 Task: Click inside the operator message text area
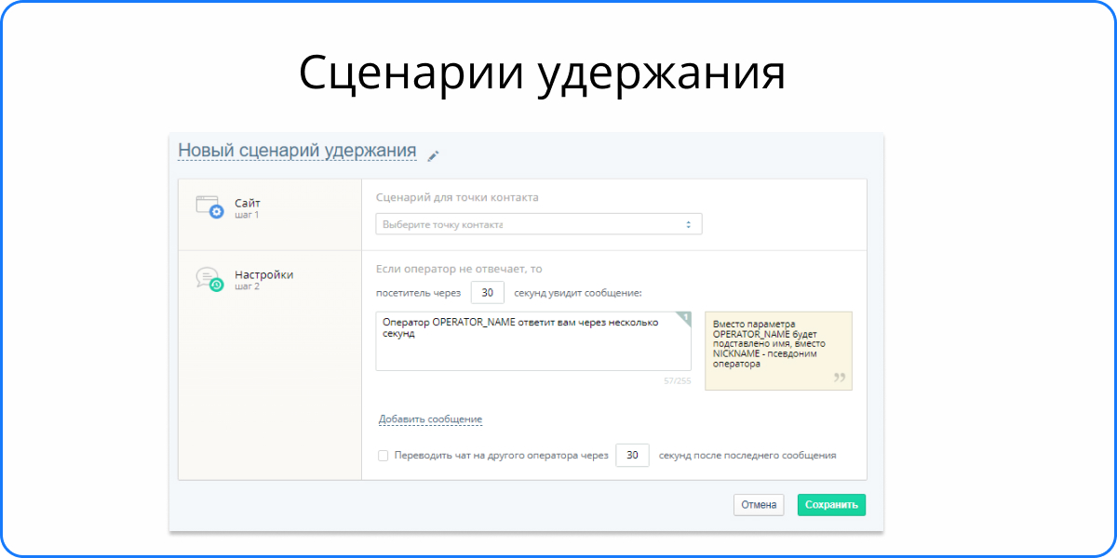[532, 349]
